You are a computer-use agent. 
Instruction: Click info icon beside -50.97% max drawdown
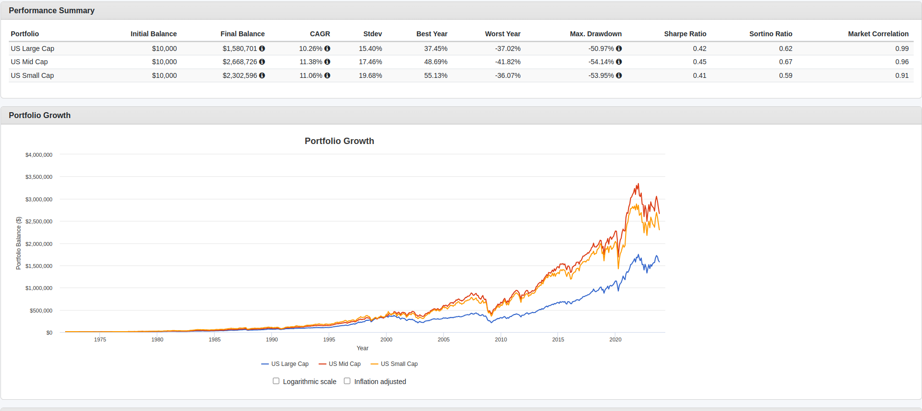click(x=619, y=48)
